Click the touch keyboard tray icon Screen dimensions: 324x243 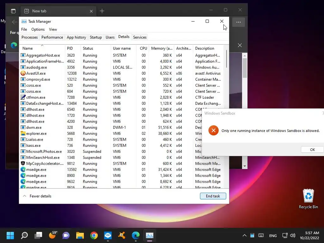(261, 235)
